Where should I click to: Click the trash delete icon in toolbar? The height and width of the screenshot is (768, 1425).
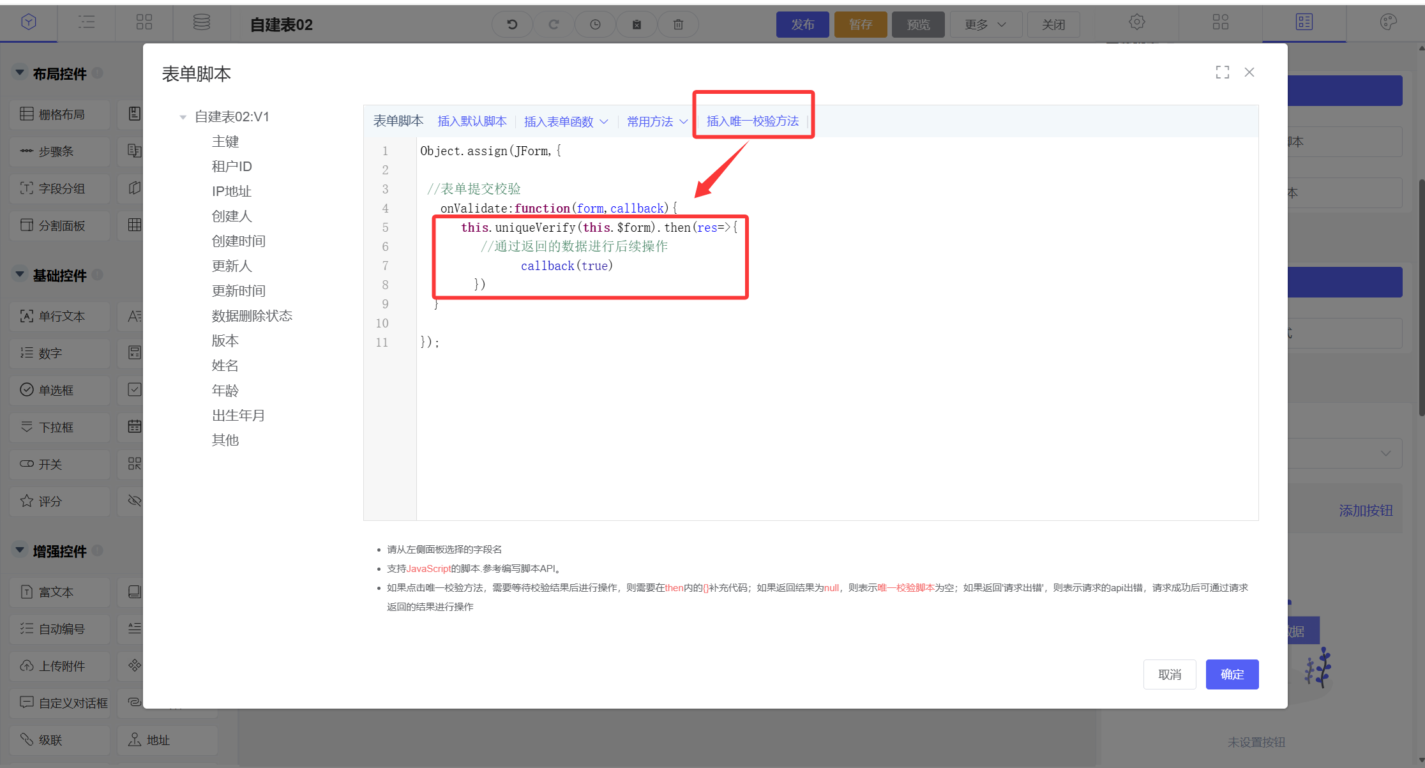tap(678, 24)
